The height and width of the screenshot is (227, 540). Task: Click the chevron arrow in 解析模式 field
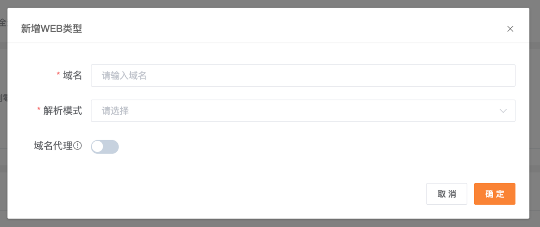click(503, 111)
